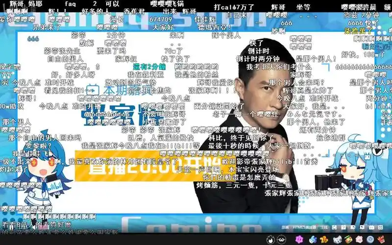Toggle danmaku comments display on player
Image resolution: width=392 pixels, height=245 pixels.
click(x=353, y=227)
